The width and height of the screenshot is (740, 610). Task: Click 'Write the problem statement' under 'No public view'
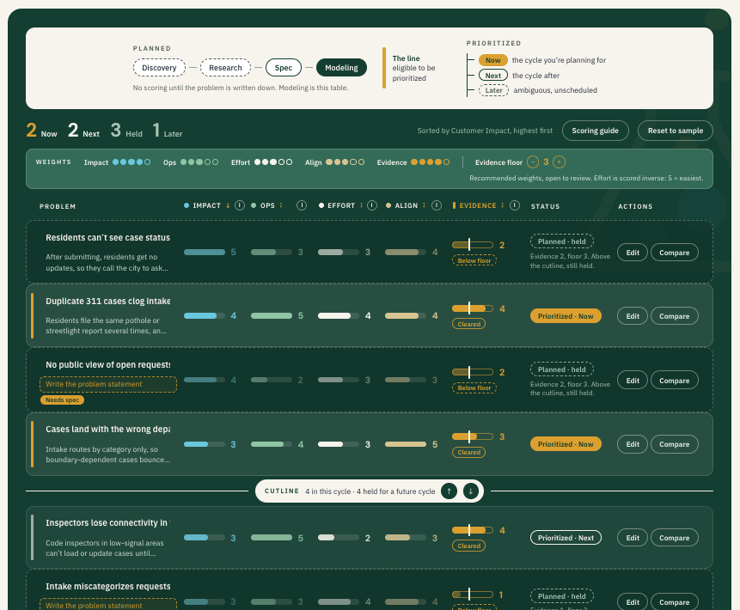point(108,384)
